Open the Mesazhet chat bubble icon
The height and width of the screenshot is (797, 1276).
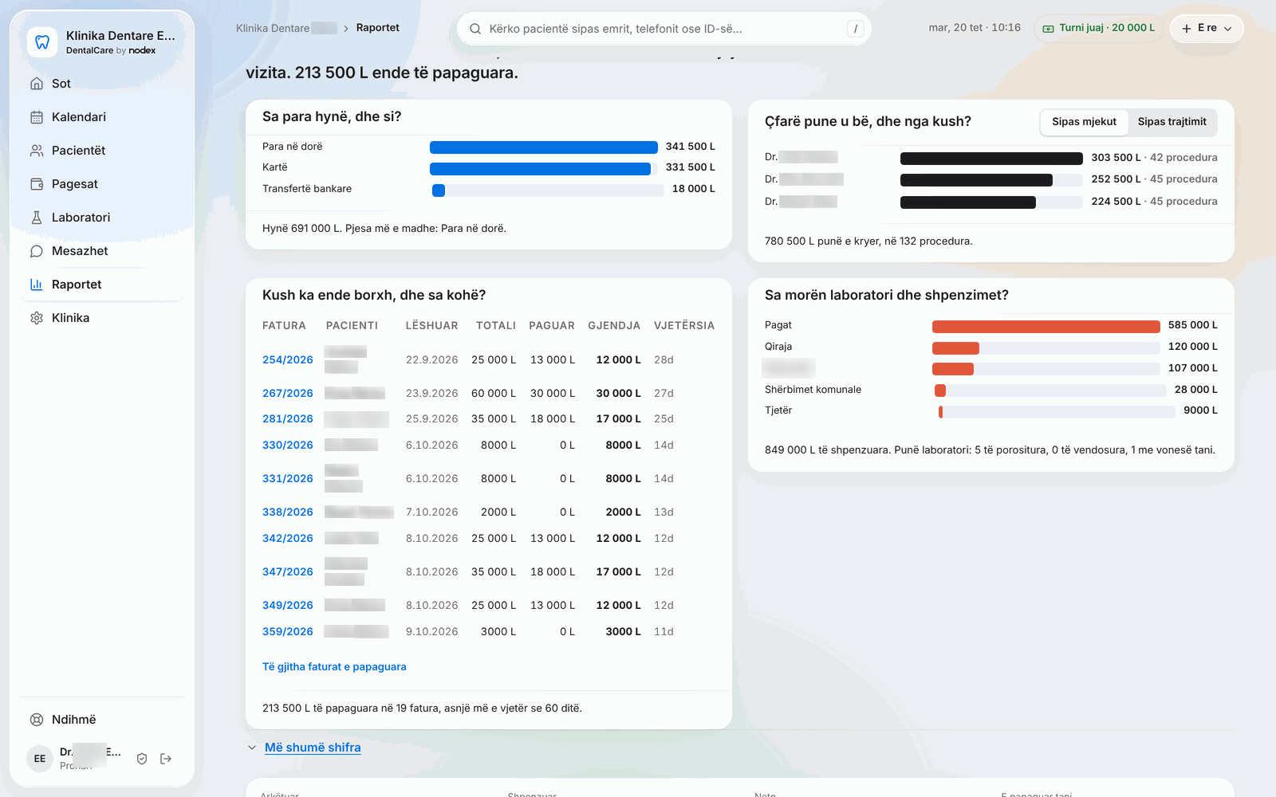click(37, 251)
